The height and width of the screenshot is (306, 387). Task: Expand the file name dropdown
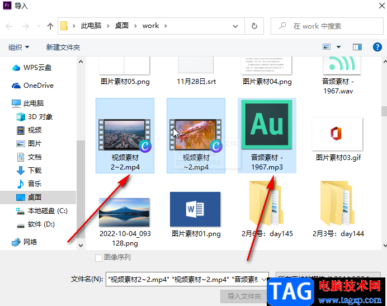point(264,279)
